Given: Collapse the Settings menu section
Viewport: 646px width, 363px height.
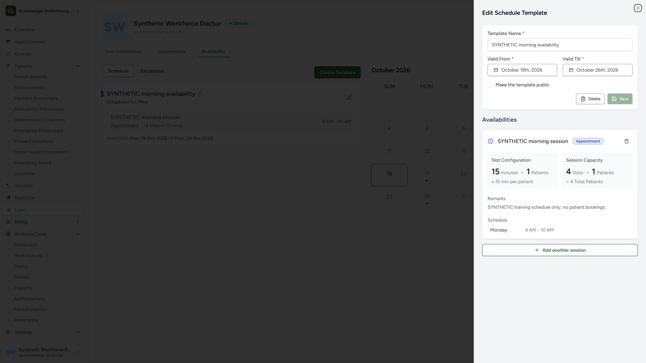Looking at the screenshot, I should (78, 332).
